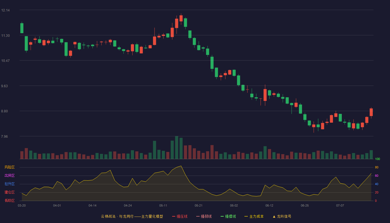Screen dimensions: 390x223
Task: Click the 拉升区 zone label
Action: [x=9, y=184]
